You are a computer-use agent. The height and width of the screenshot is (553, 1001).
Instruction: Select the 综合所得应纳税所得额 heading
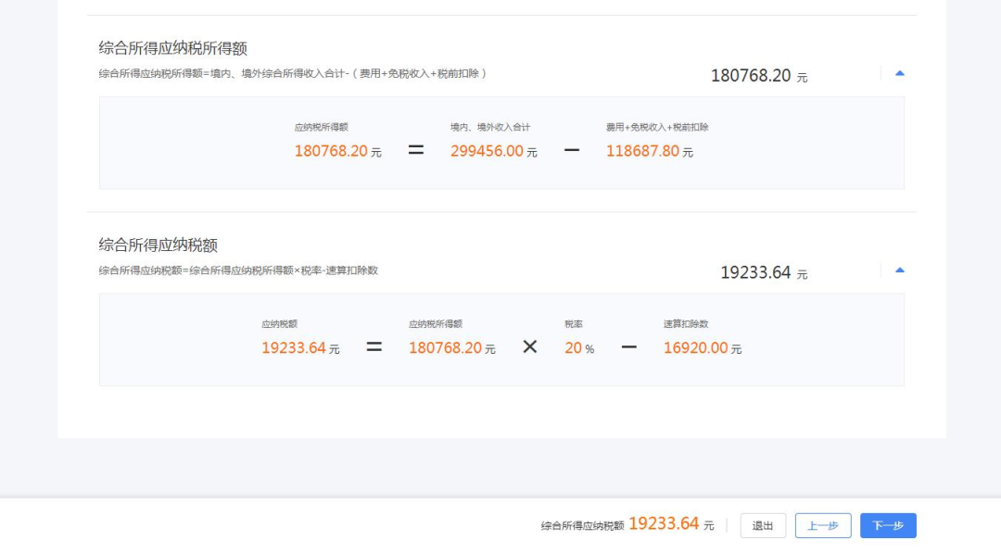point(173,48)
